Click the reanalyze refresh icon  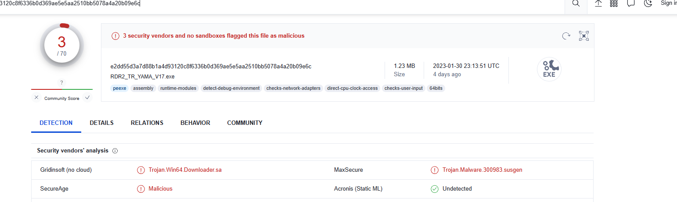566,36
